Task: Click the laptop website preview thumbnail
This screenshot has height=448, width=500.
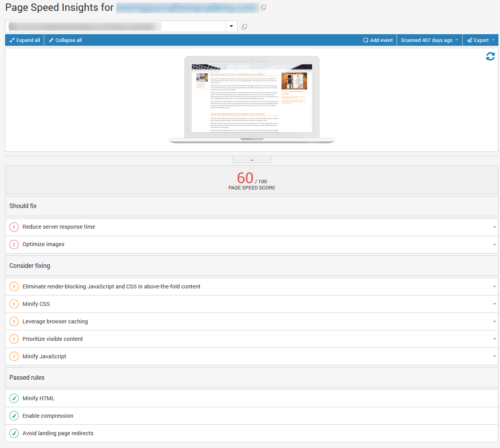Action: (x=252, y=99)
